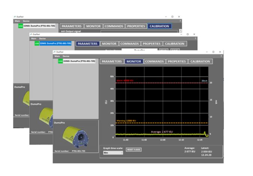Click the Latest value 2 059 IEU

pyautogui.click(x=207, y=152)
